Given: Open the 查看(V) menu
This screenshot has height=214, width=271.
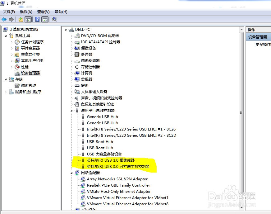Looking at the screenshot, I should click(x=44, y=12).
